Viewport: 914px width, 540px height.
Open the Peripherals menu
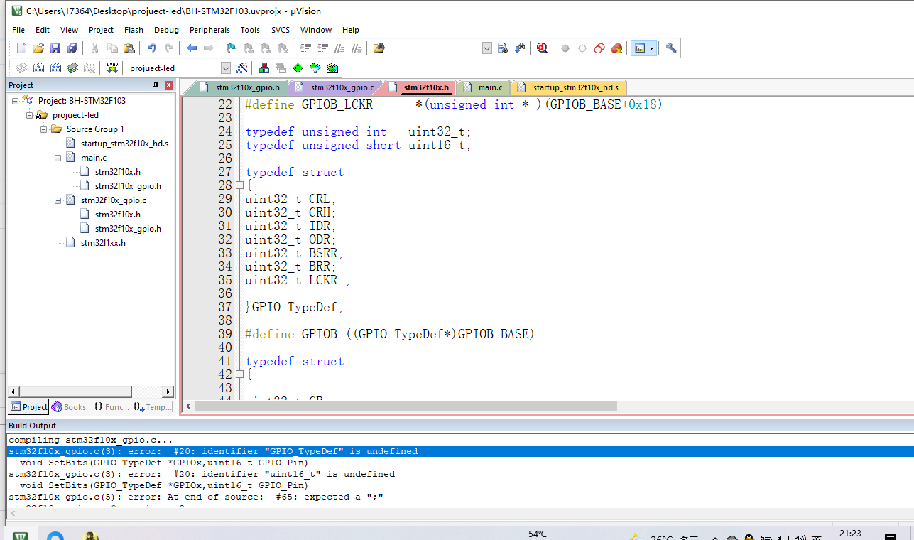tap(210, 30)
